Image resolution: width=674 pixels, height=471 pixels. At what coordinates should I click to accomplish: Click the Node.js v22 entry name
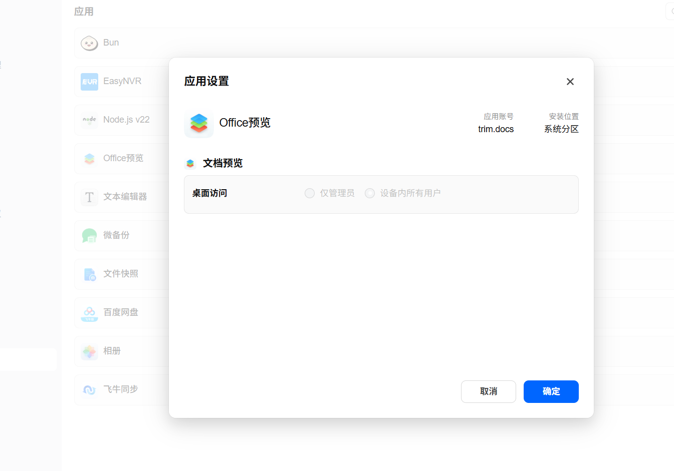point(126,120)
